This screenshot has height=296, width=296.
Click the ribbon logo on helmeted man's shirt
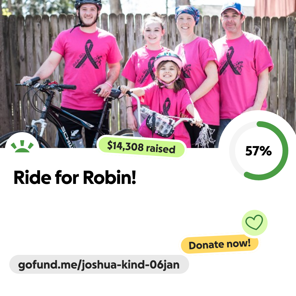tap(88, 55)
